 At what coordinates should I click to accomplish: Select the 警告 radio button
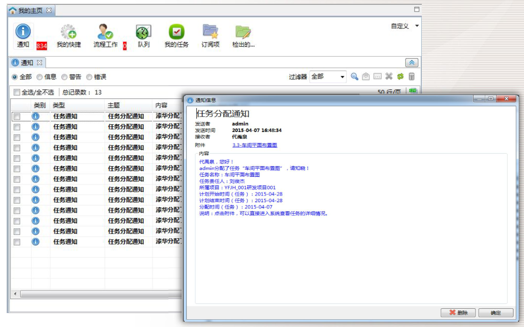[64, 77]
